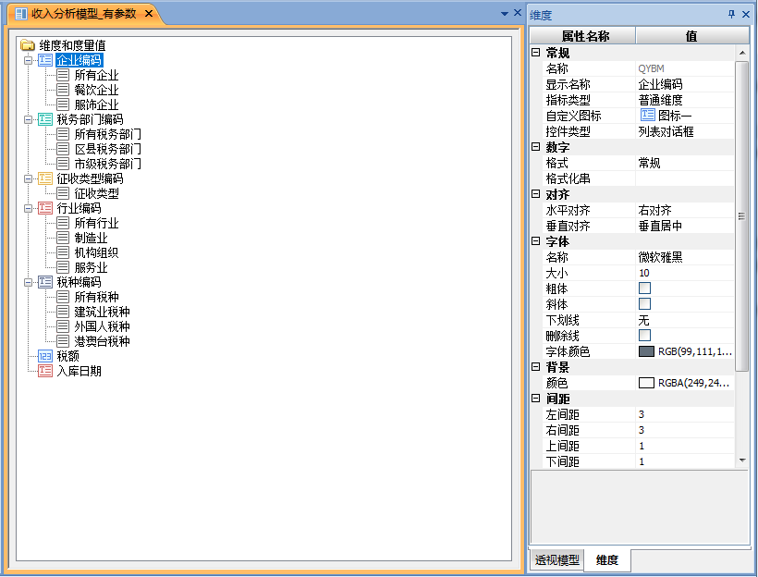Click the 属性名称 column header
The height and width of the screenshot is (577, 758).
click(584, 36)
